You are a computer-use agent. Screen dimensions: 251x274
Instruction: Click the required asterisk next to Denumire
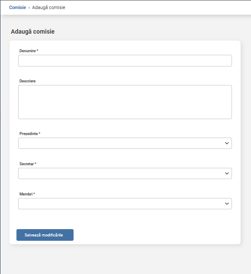click(x=37, y=50)
